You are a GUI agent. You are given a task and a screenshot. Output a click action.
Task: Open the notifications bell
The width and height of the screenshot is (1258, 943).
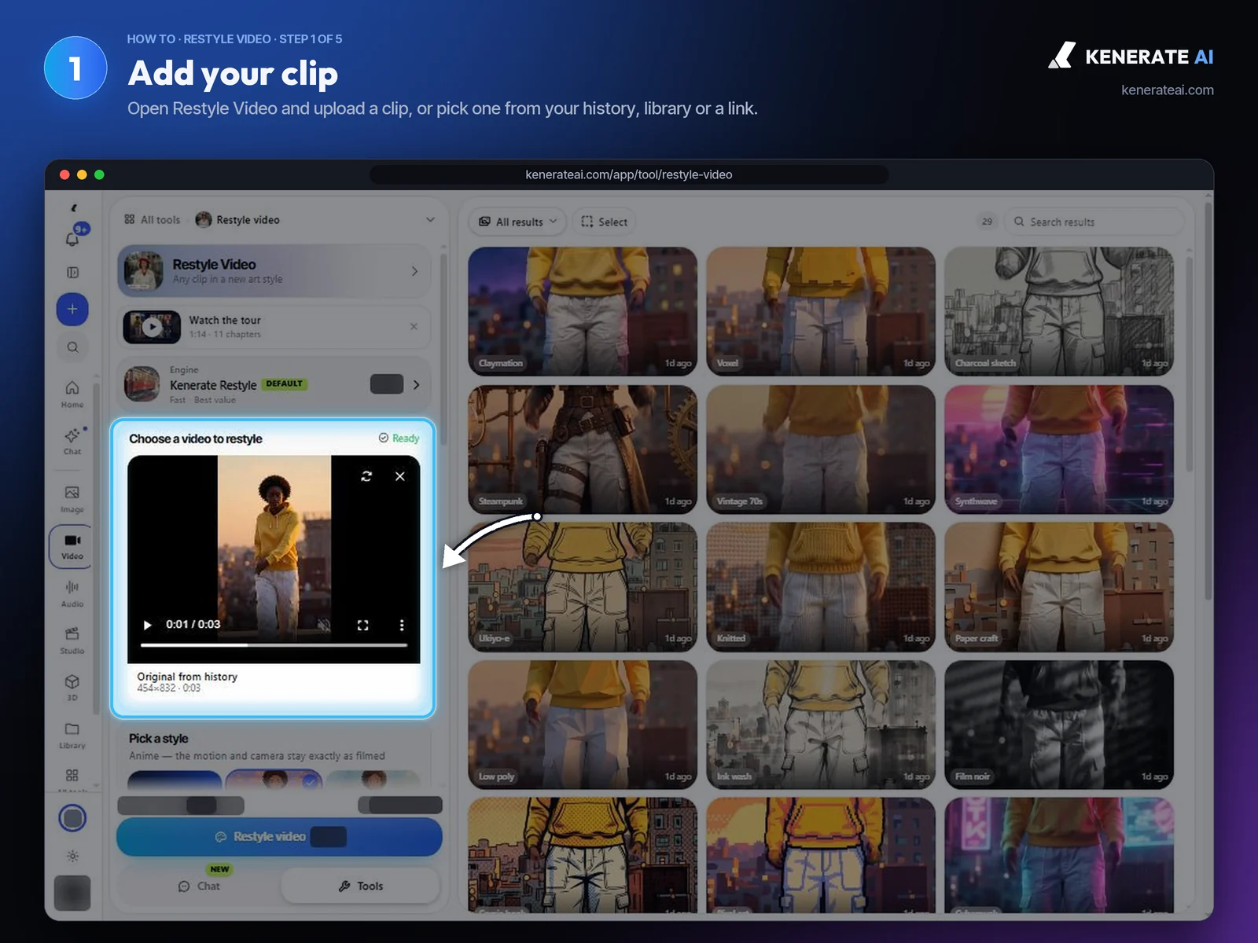click(72, 238)
